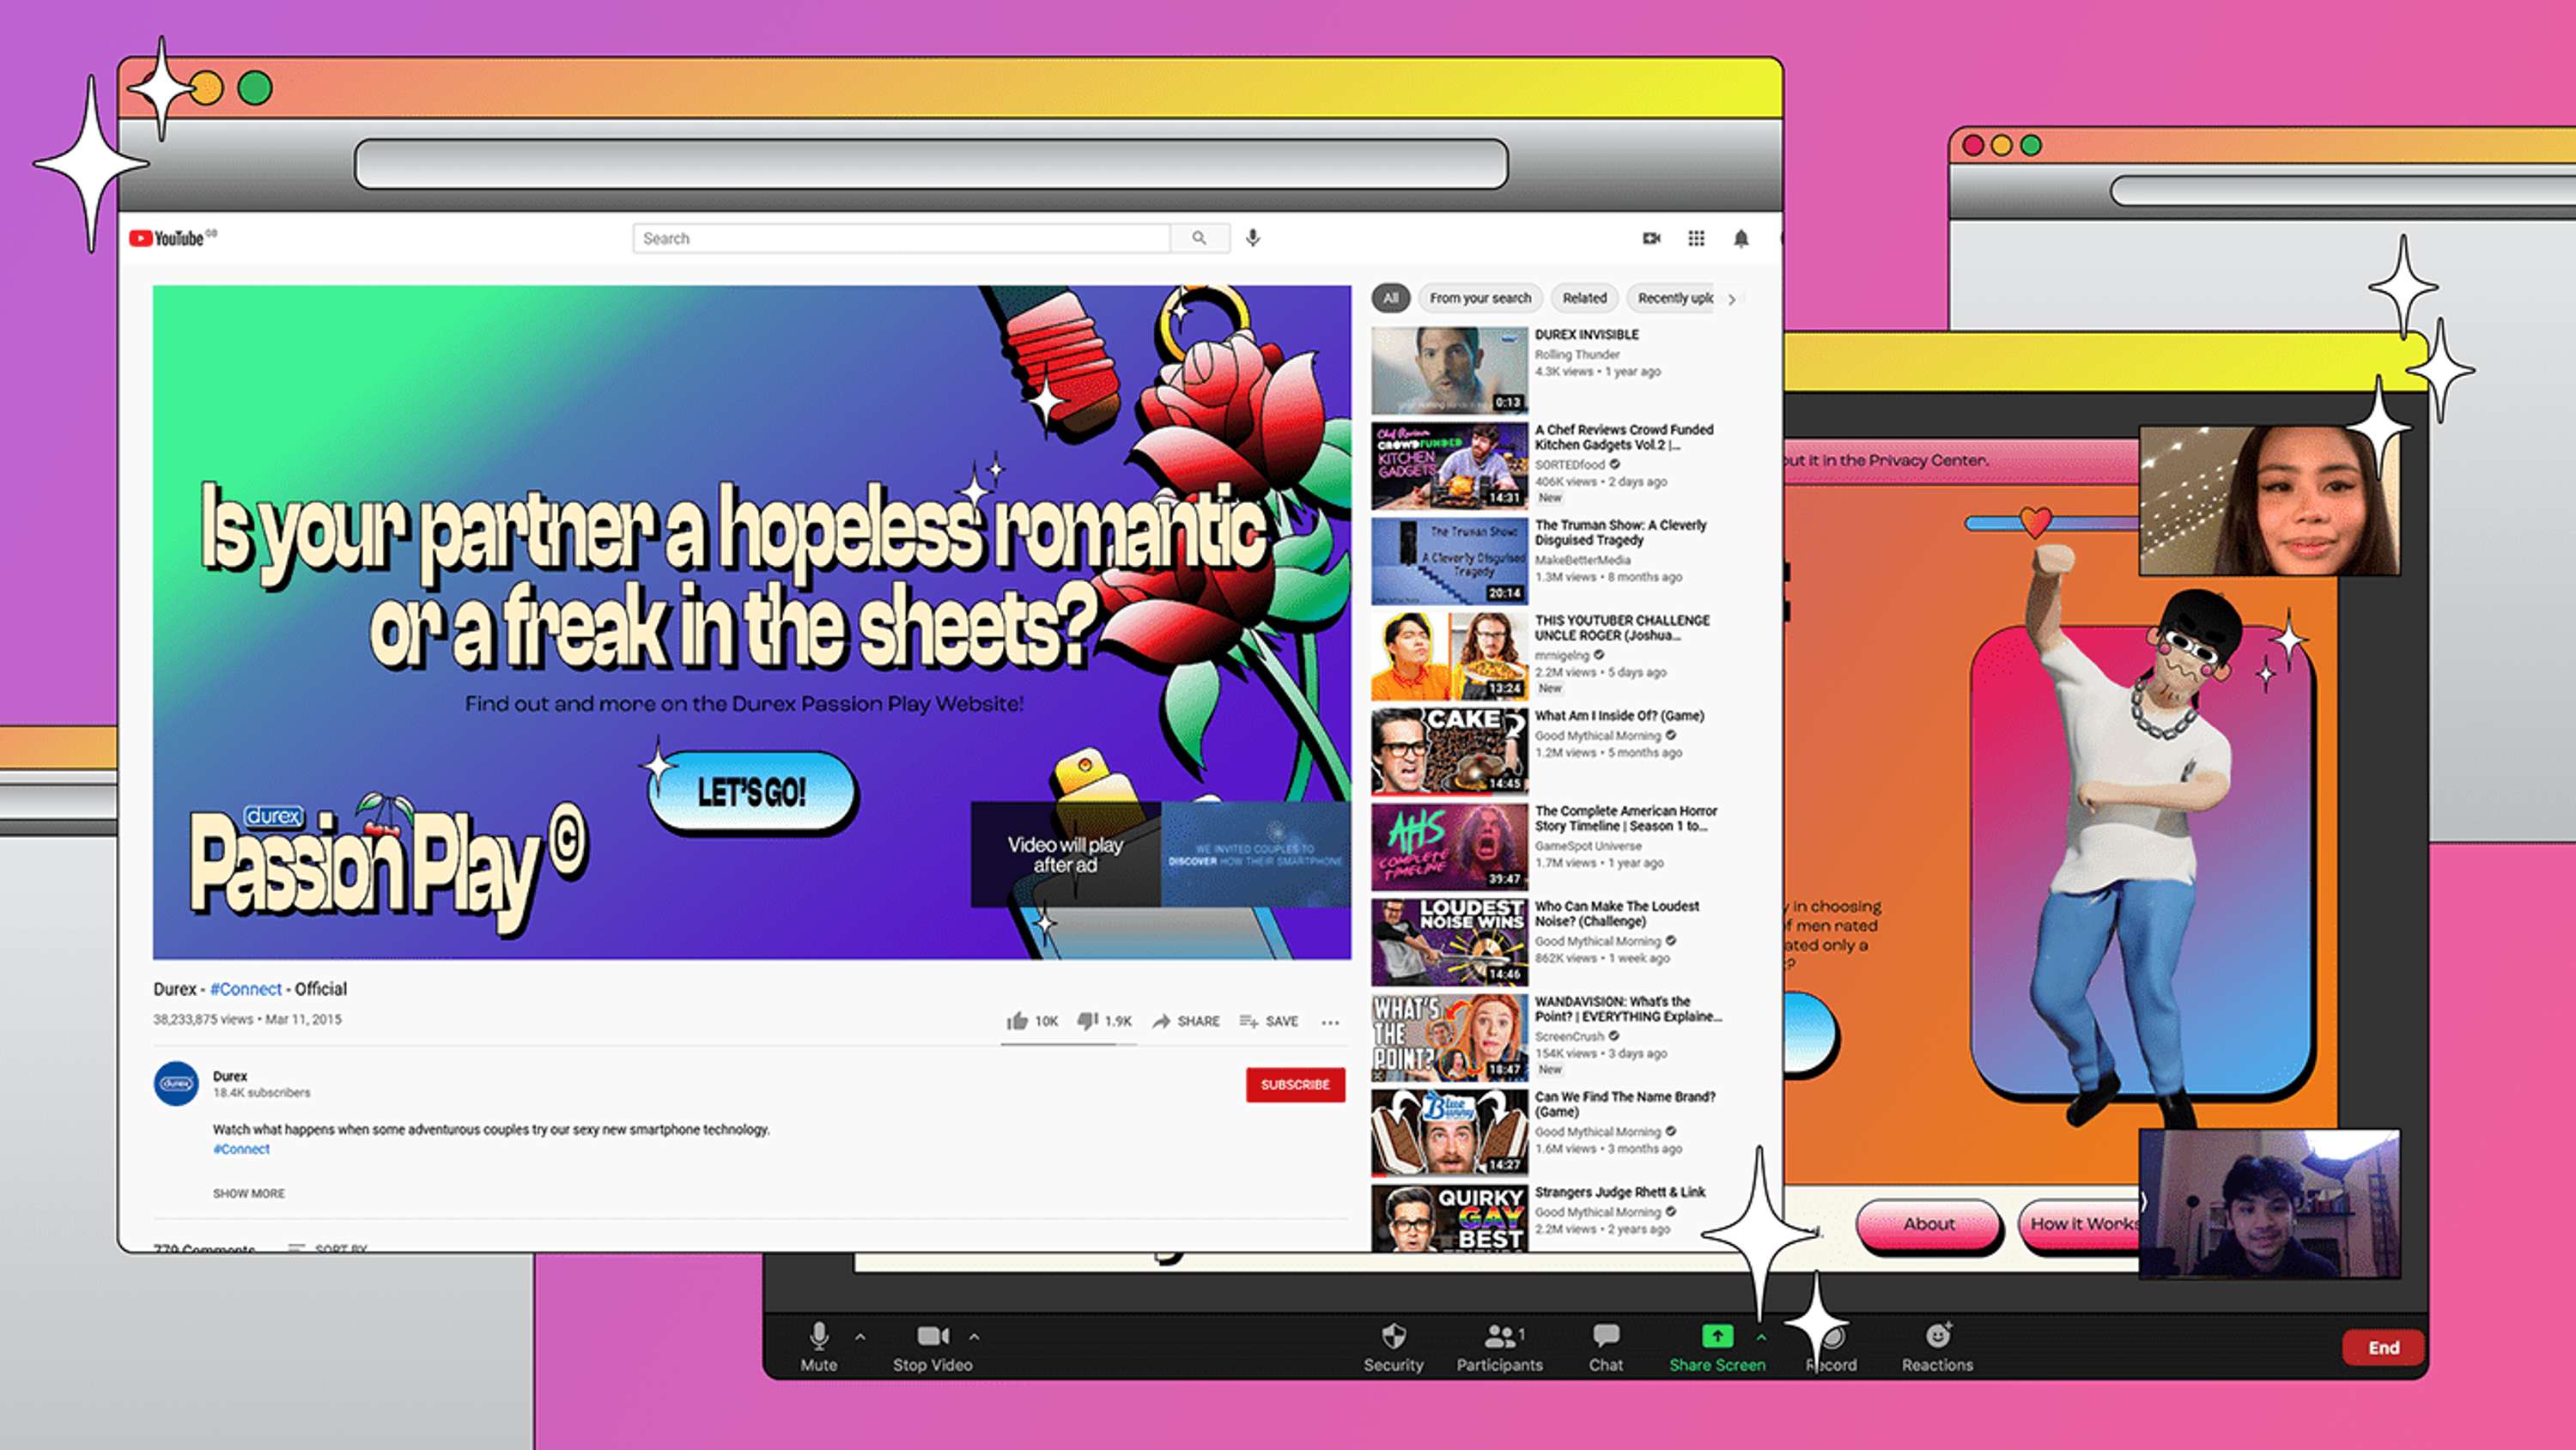Stop video in the Zoom toolbar
Viewport: 2576px width, 1450px height.
[x=932, y=1347]
